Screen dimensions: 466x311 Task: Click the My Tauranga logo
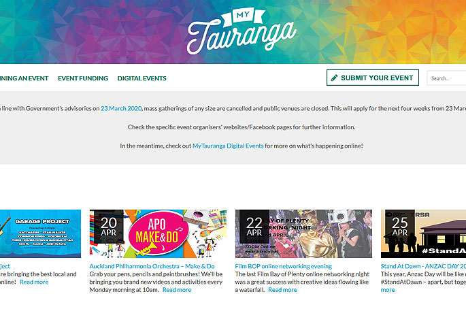tap(242, 31)
